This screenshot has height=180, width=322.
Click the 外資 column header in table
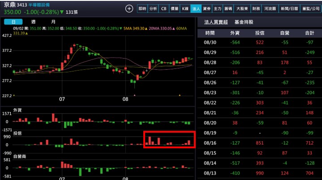pos(235,33)
